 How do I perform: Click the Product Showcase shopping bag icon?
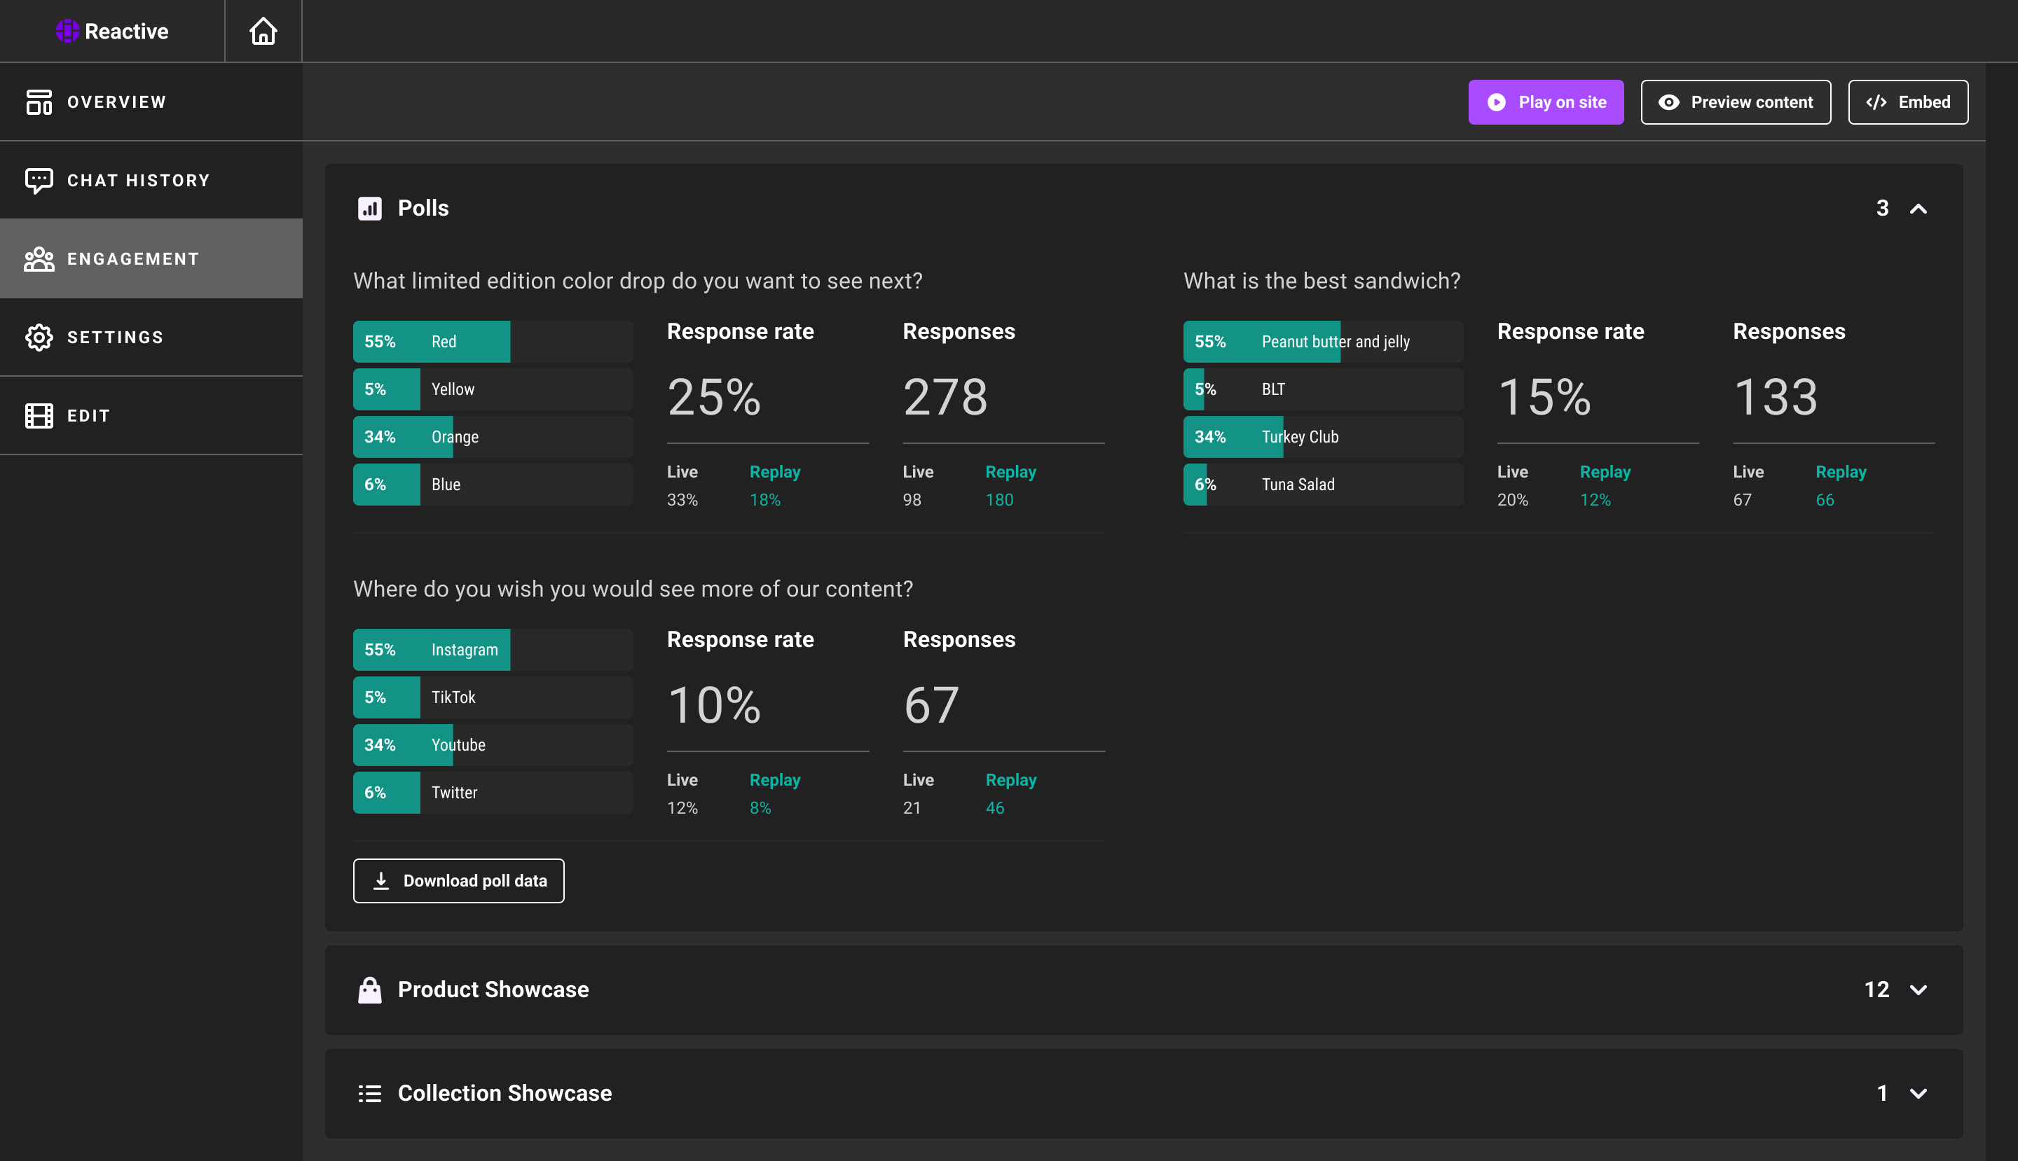pyautogui.click(x=369, y=989)
